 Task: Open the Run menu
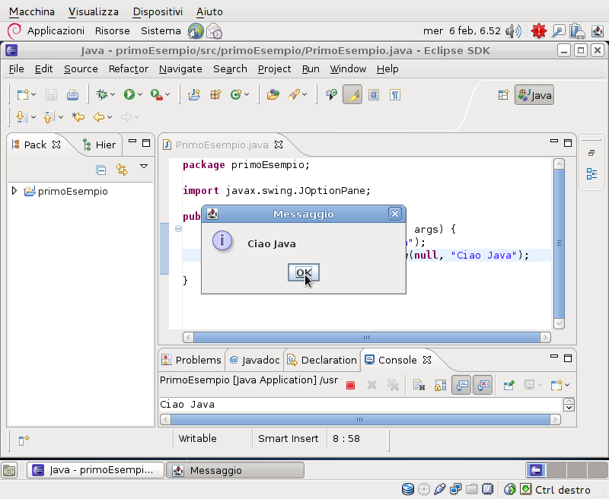(x=311, y=69)
